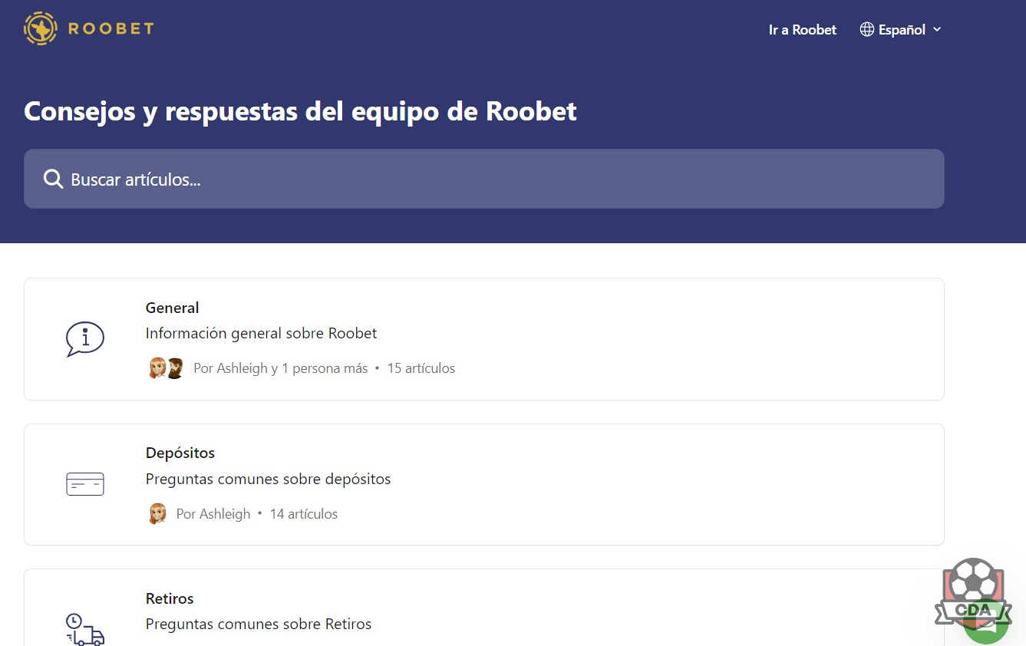
Task: Open the Ir a Roobet link
Action: pos(803,30)
